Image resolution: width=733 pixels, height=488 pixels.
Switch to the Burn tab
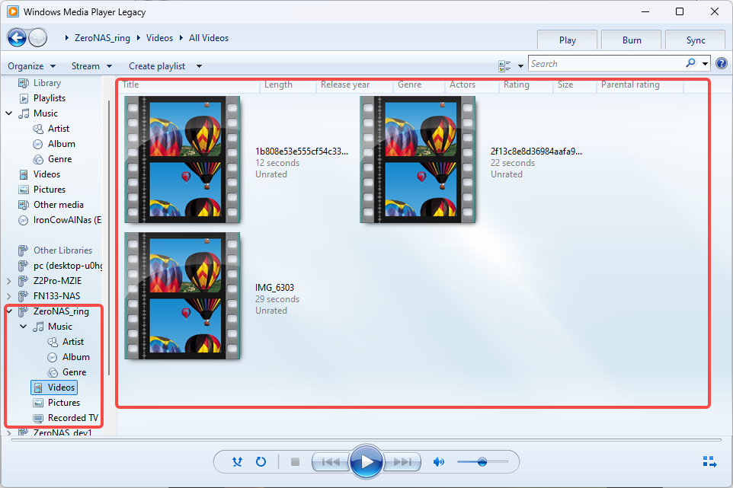coord(632,40)
